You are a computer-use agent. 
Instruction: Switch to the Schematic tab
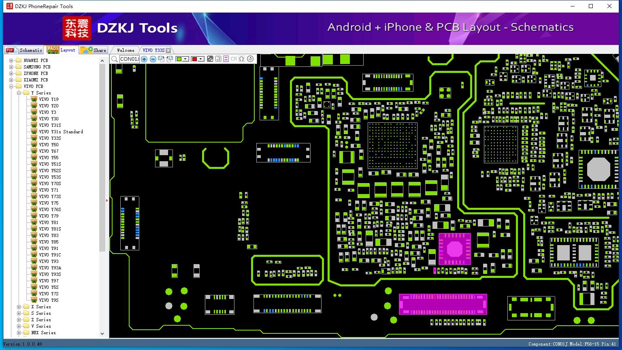coord(24,50)
